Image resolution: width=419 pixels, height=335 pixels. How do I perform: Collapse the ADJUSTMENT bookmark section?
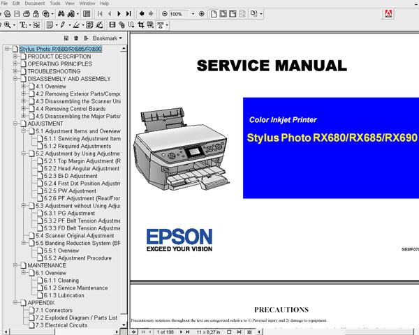[15, 124]
